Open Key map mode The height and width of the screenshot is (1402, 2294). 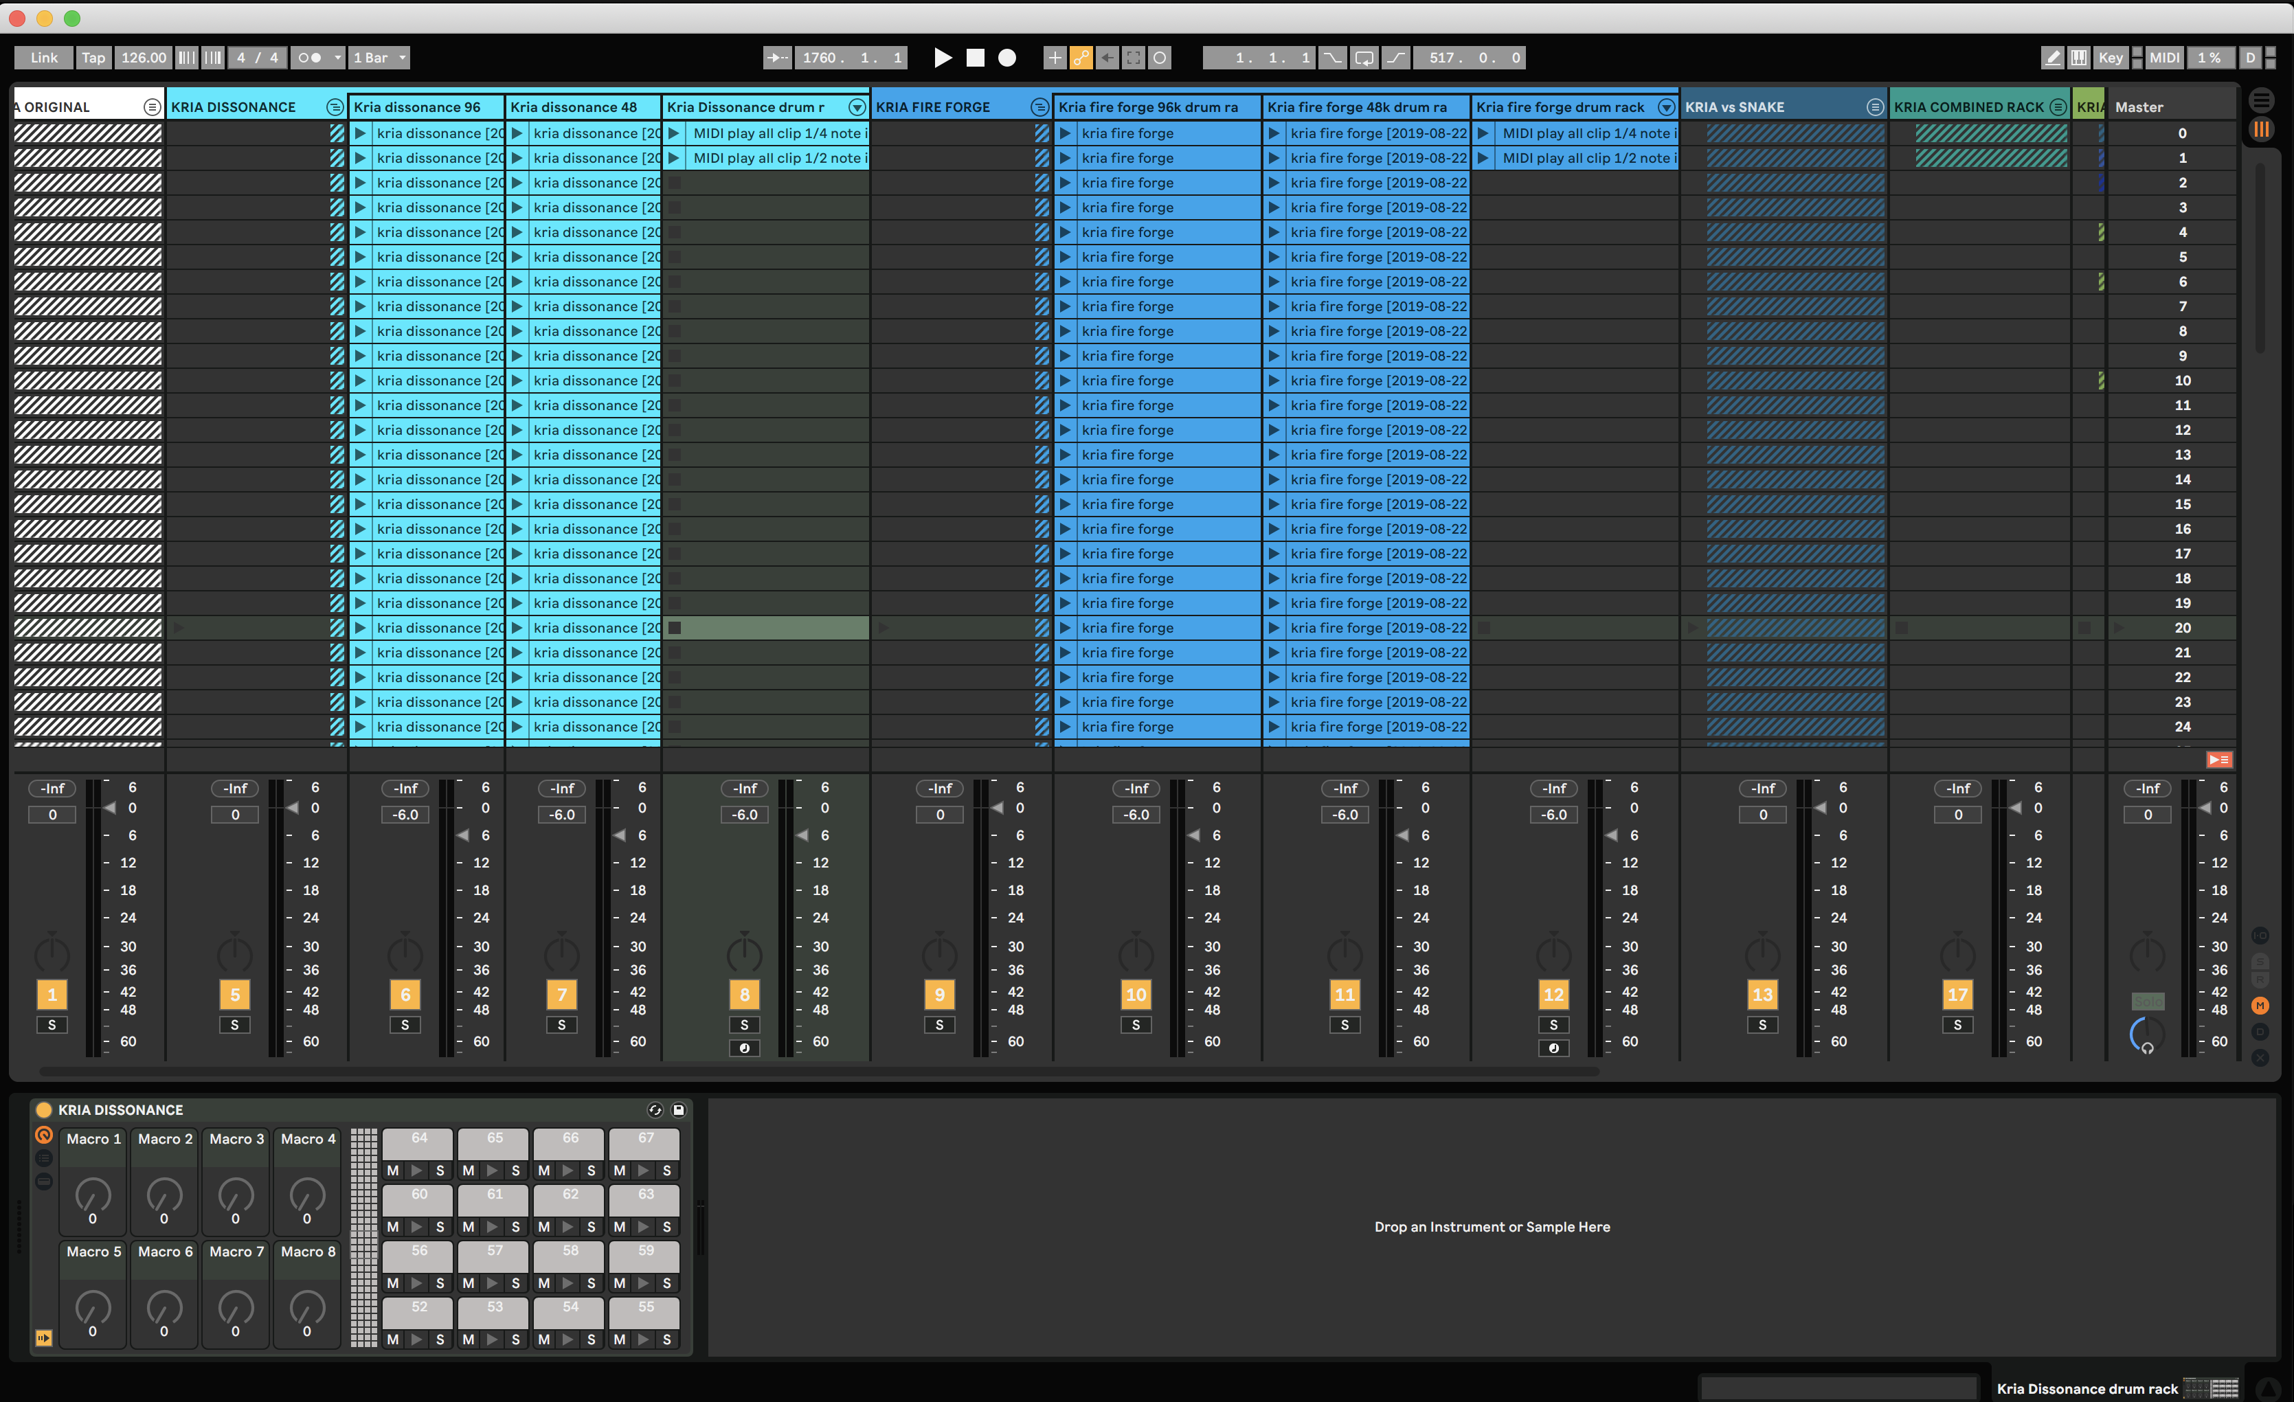(x=2110, y=58)
